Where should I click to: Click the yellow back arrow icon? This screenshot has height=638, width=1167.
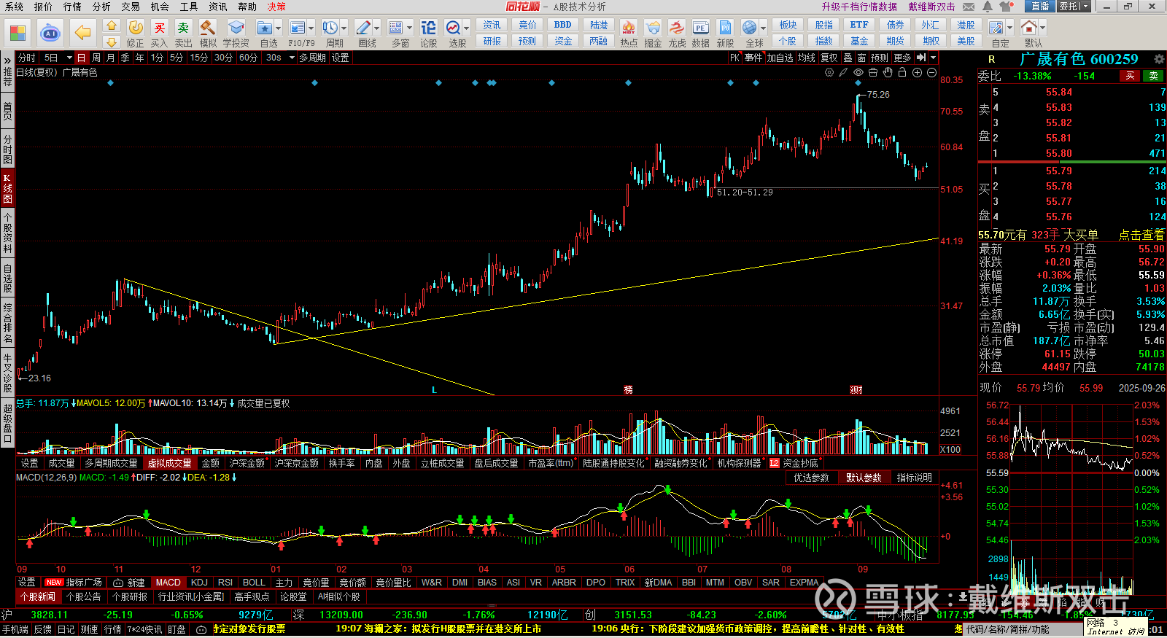click(x=83, y=34)
